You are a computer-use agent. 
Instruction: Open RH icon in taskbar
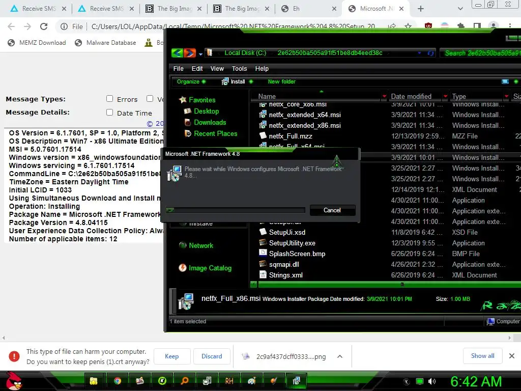point(229,381)
